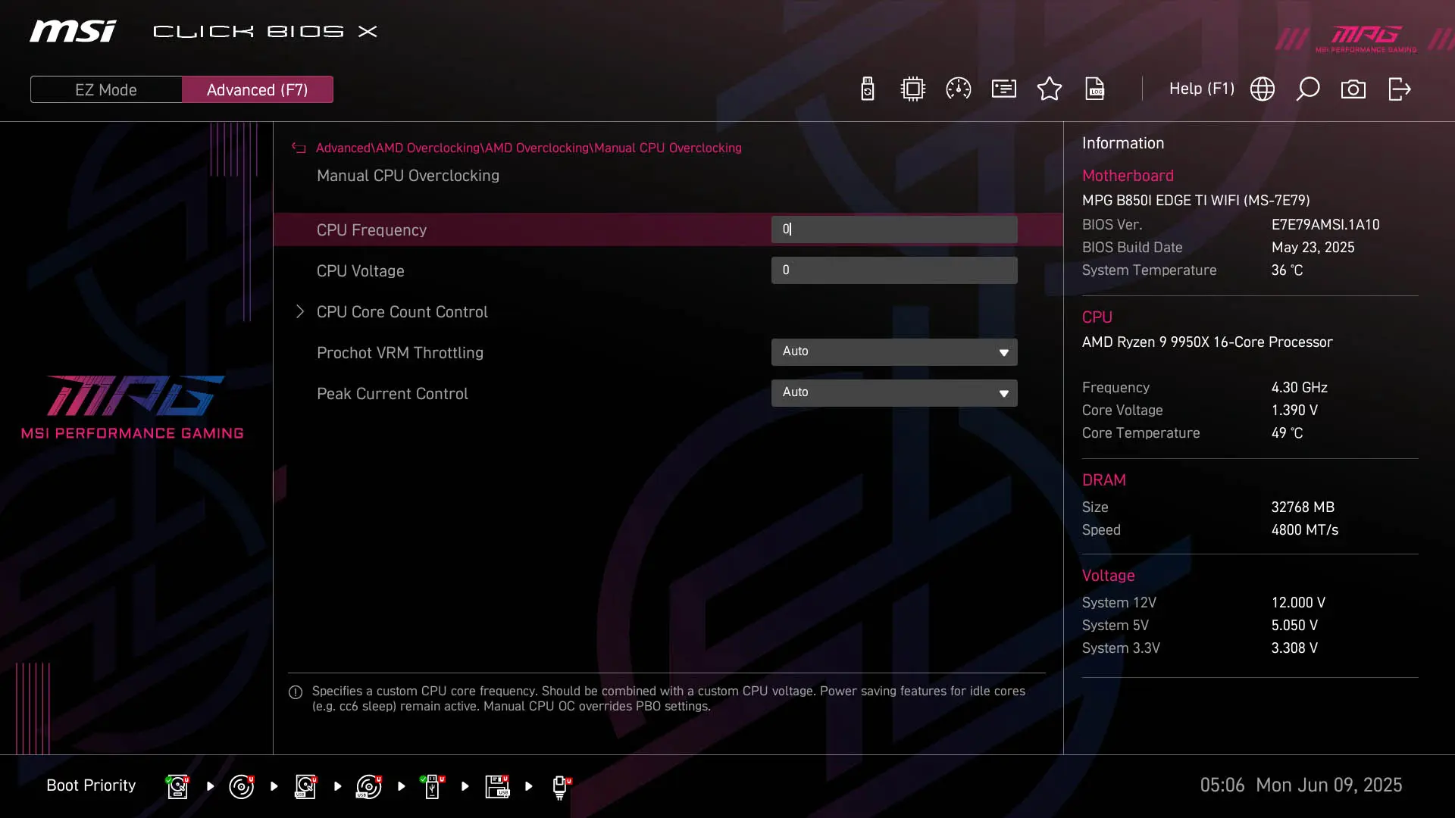The image size is (1455, 818).
Task: Click the Manual CPU Overclocking breadcrumb segment
Action: (x=668, y=148)
